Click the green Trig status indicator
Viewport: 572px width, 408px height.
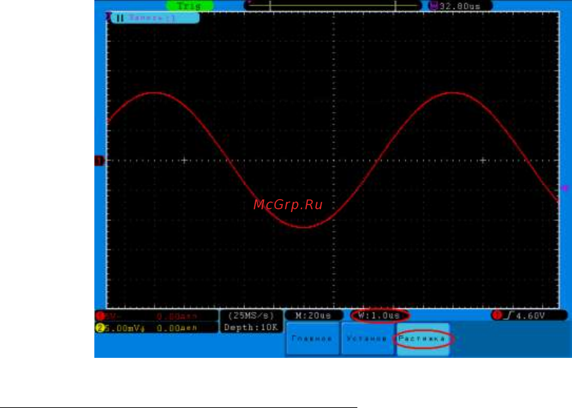[189, 6]
